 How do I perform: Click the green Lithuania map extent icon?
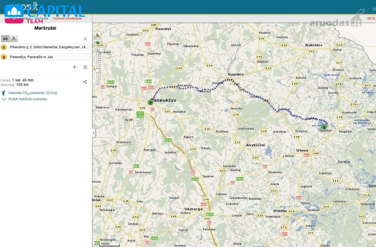tap(98, 42)
